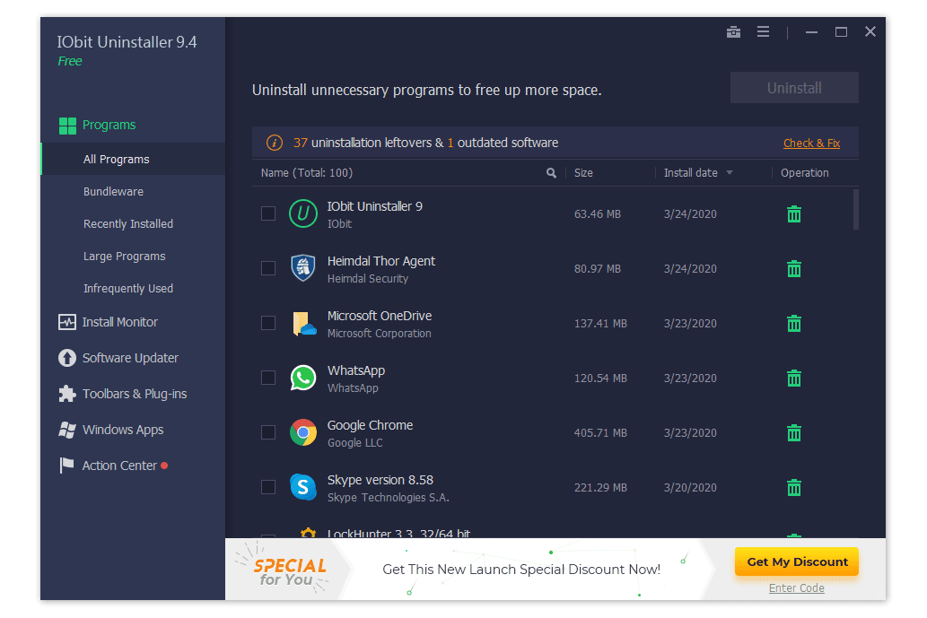Click the info icon beside leftovers notice

275,143
